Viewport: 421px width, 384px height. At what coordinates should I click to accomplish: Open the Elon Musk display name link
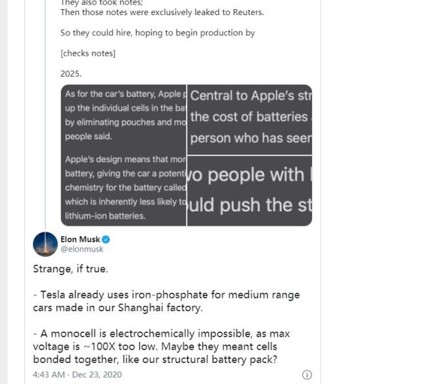coord(80,240)
